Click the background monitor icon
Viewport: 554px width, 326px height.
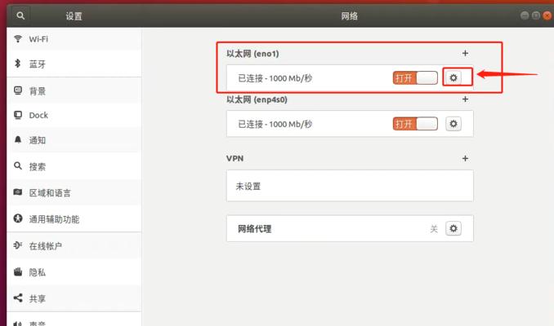(x=18, y=90)
